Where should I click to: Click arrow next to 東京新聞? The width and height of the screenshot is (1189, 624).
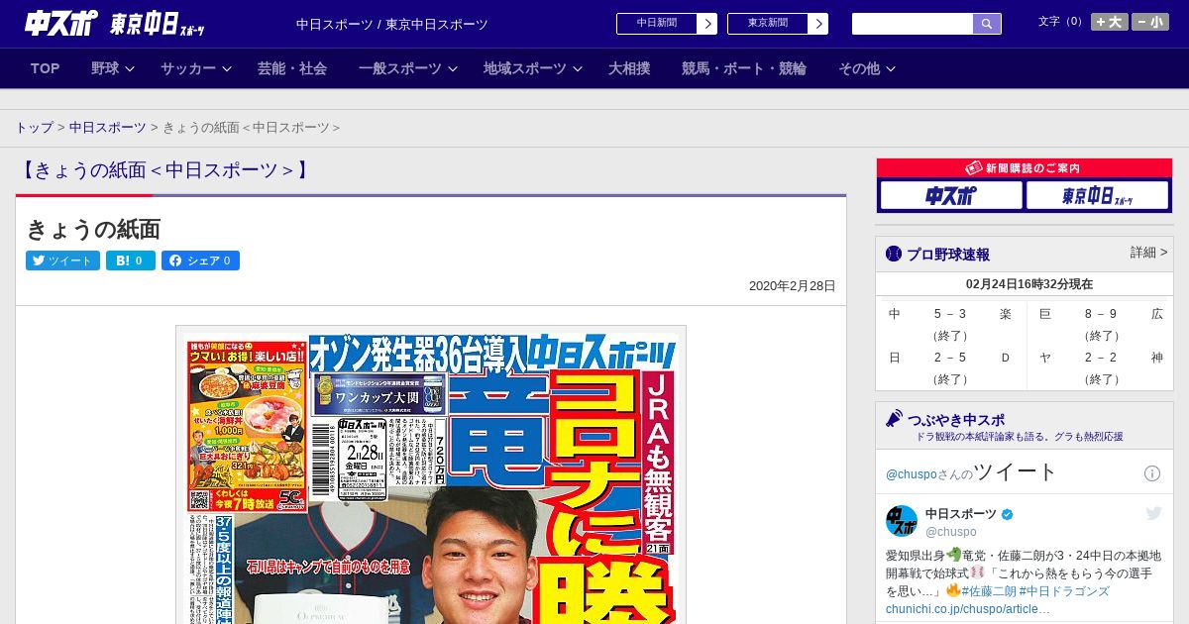817,24
